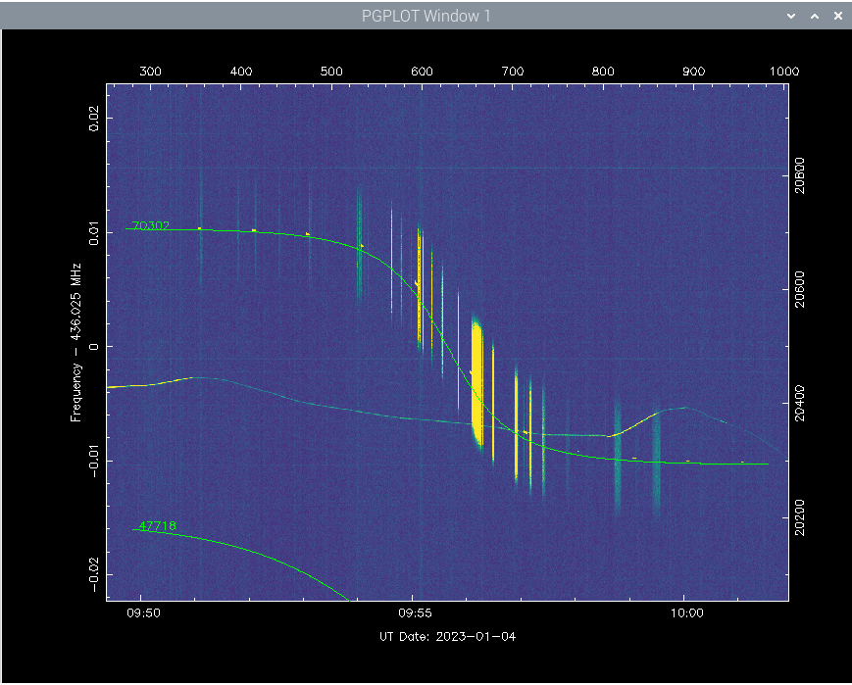
Task: Click the green satellite label 70302
Action: coord(151,224)
